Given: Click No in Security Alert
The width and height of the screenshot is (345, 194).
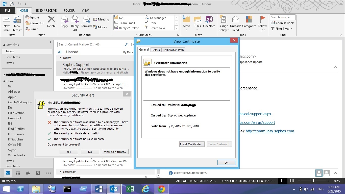Looking at the screenshot, I should (x=90, y=152).
